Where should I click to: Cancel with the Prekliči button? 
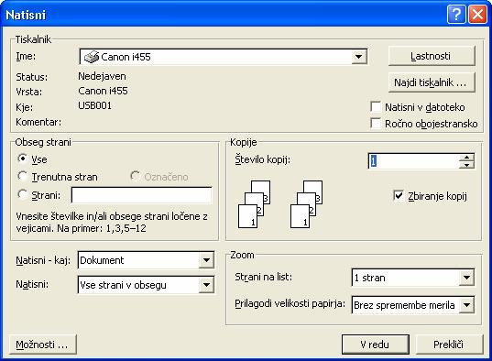point(449,345)
